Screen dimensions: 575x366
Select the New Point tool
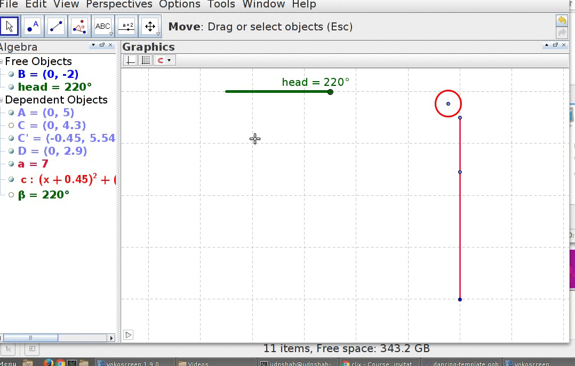pyautogui.click(x=33, y=26)
